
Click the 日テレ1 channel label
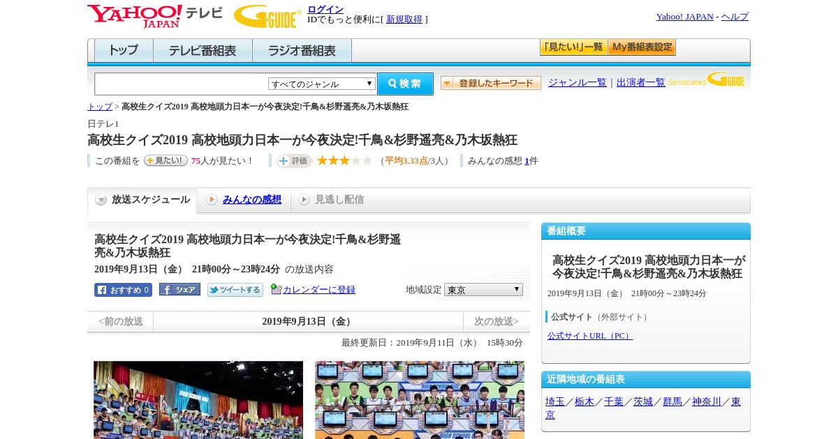tap(103, 124)
